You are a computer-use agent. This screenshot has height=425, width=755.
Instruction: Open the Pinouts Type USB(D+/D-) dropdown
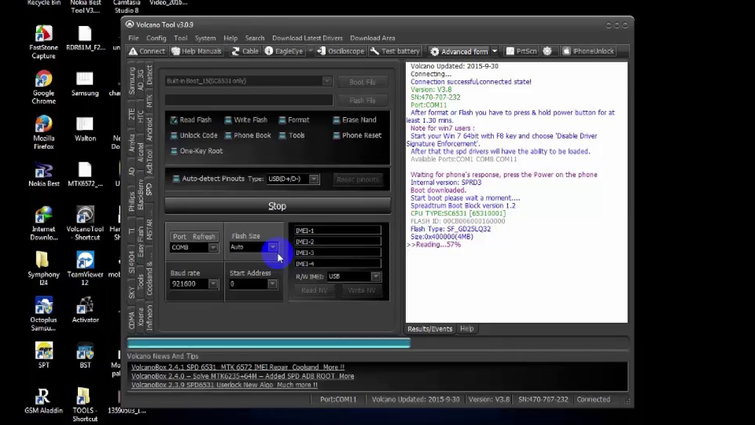pos(314,179)
